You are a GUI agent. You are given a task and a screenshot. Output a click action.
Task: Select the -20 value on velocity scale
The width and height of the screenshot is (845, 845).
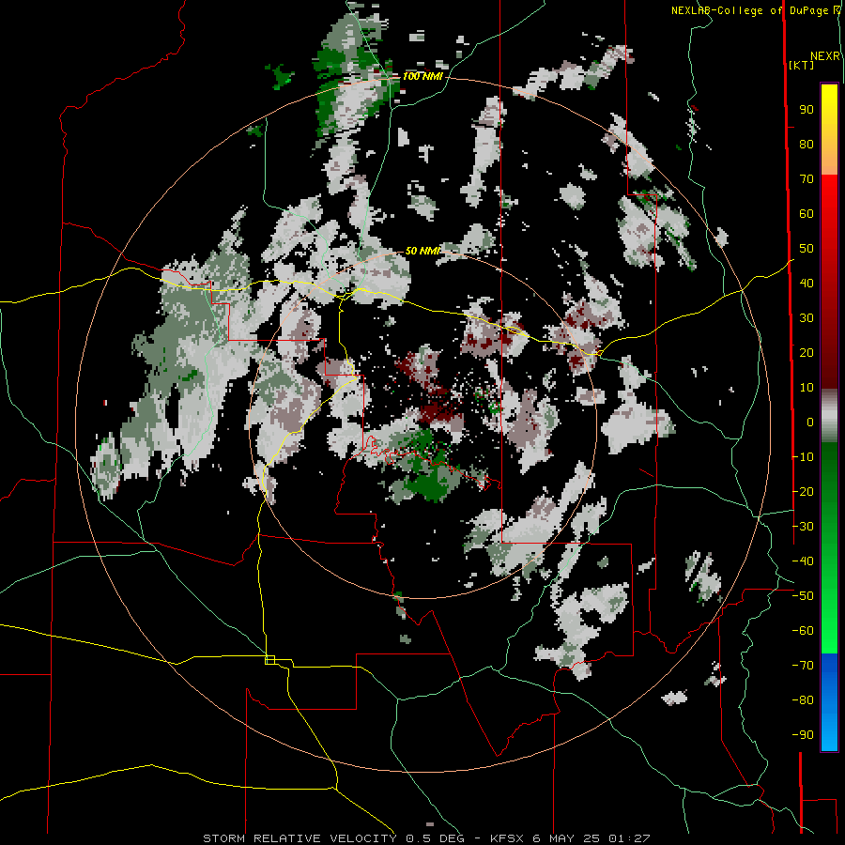click(x=803, y=491)
